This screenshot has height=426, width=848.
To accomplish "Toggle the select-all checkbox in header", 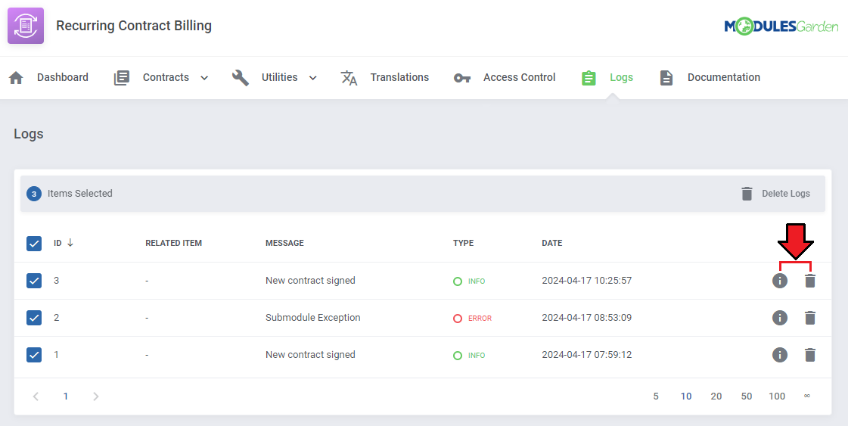I will pos(34,244).
